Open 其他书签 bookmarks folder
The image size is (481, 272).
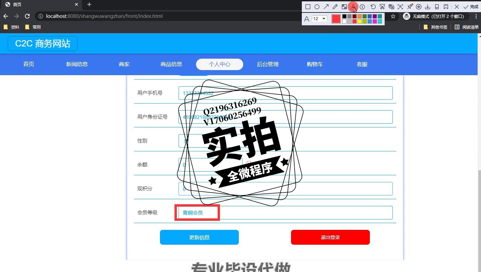point(436,27)
